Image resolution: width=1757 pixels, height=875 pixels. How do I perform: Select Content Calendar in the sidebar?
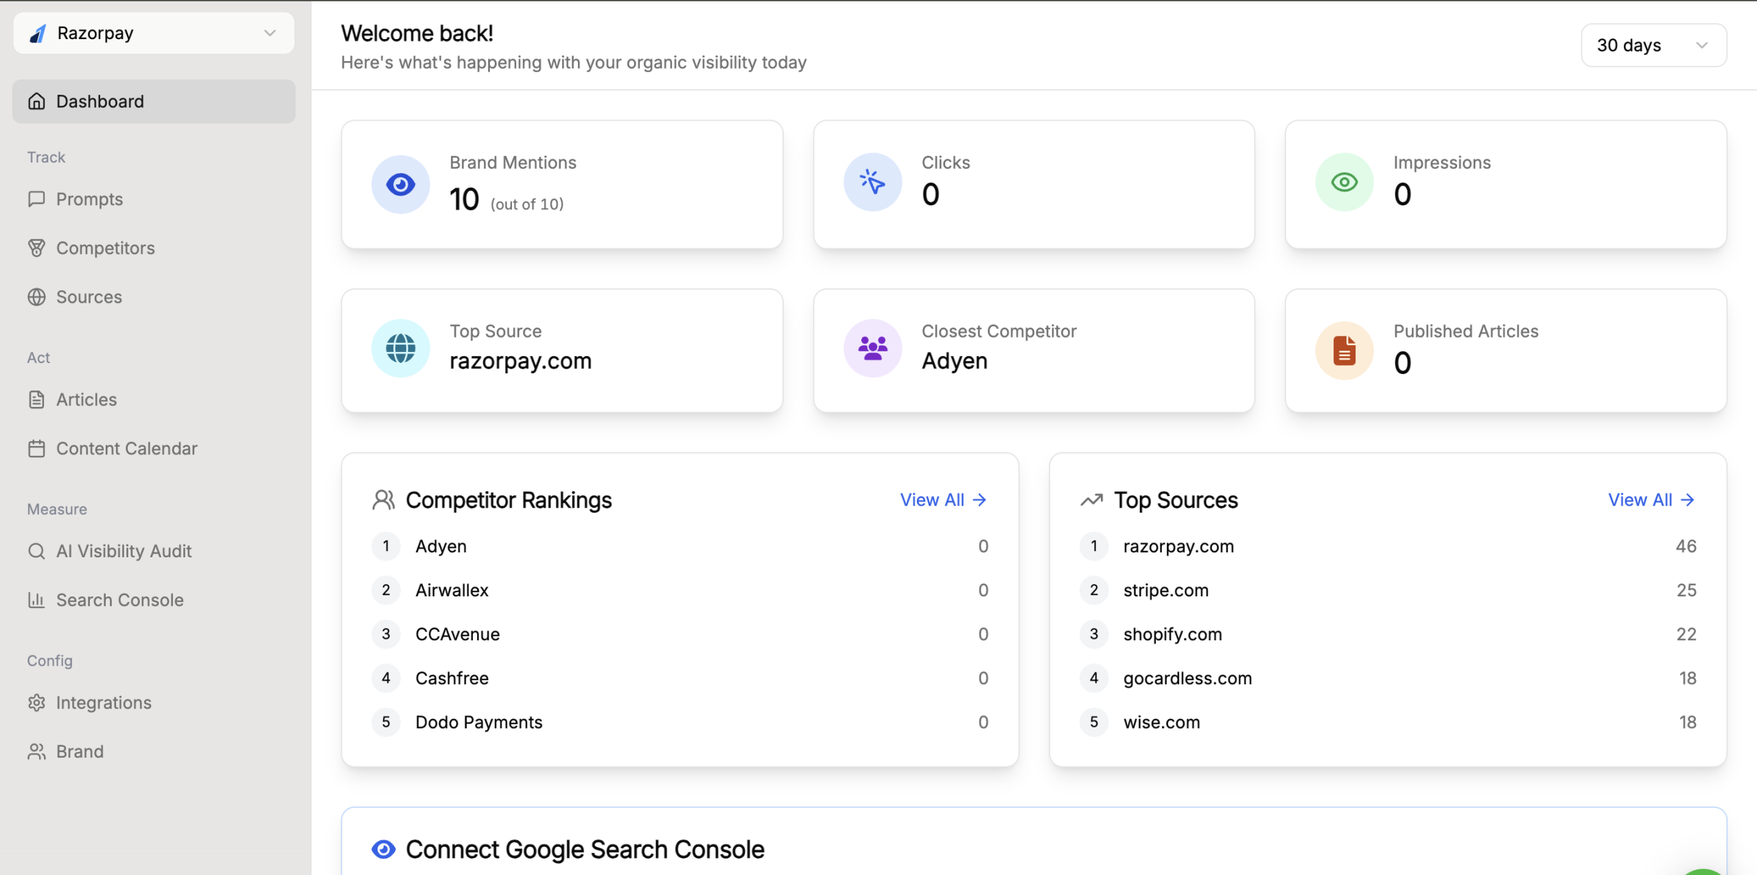(x=154, y=448)
